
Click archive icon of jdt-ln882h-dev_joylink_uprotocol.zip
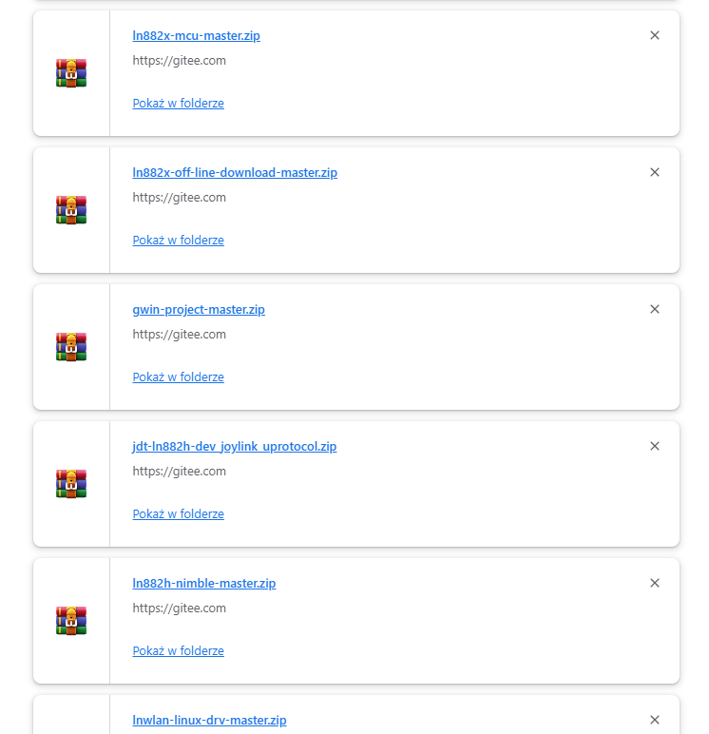click(x=71, y=484)
